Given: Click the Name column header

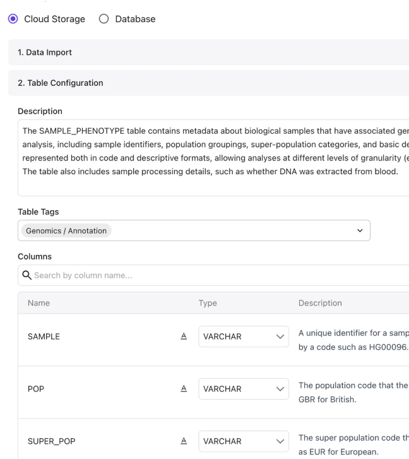Looking at the screenshot, I should 39,303.
